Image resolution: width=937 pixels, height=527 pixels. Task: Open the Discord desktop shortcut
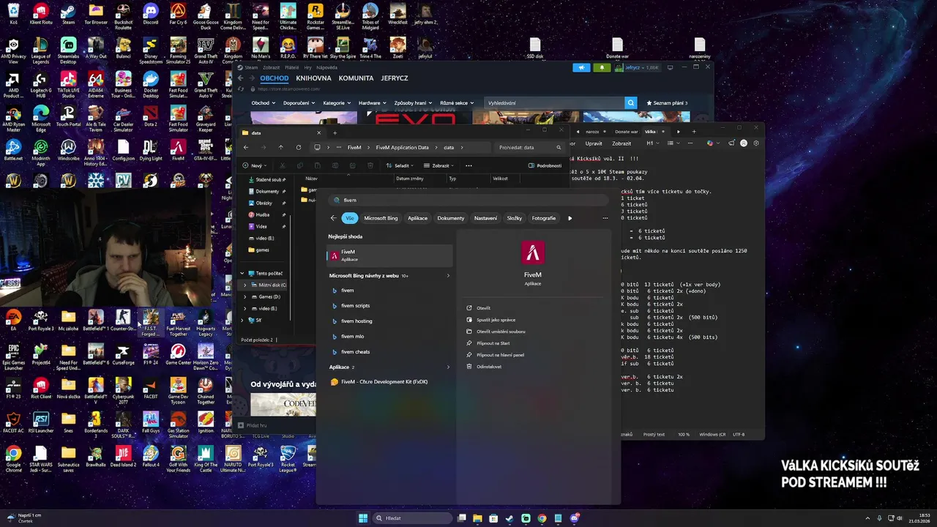[x=151, y=14]
